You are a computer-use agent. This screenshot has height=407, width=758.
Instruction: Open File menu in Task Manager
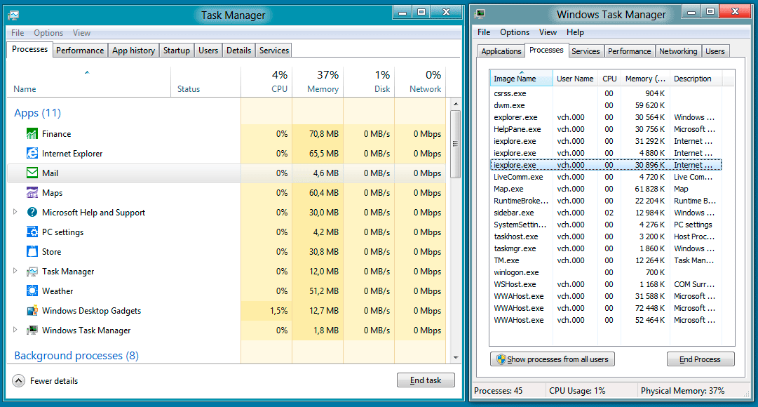18,33
